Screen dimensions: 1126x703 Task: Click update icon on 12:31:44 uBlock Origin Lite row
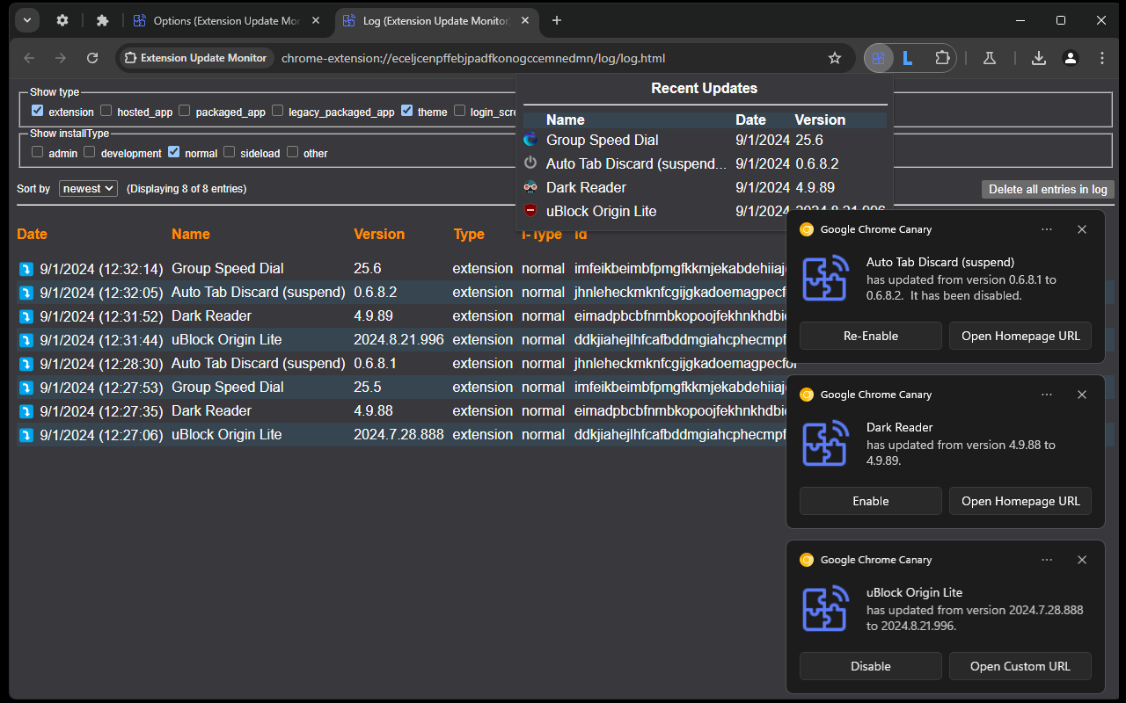[x=26, y=340]
